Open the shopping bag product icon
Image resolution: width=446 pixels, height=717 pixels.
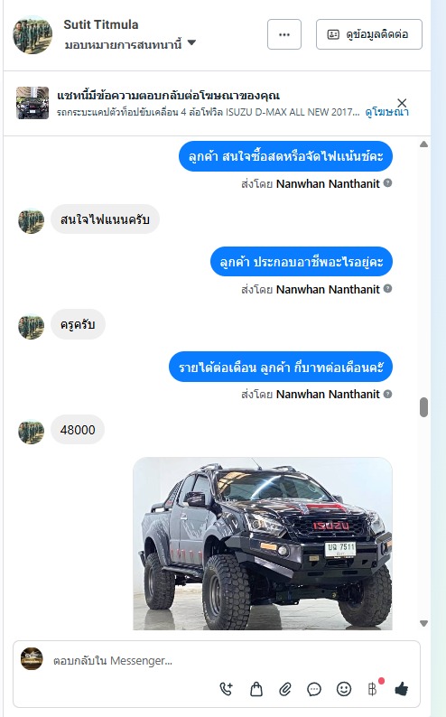(x=256, y=689)
